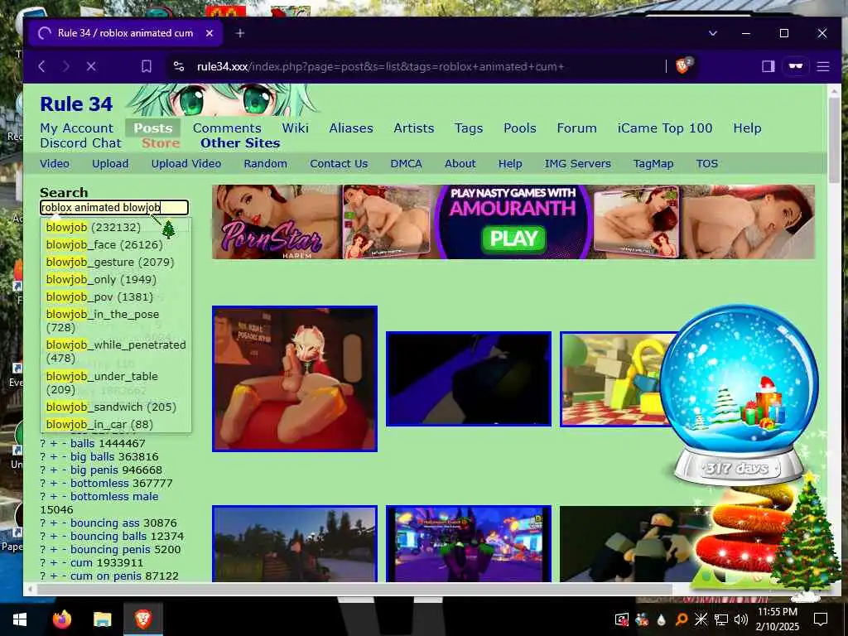Stop loading the current page
Screen dimensions: 848x636
91,66
